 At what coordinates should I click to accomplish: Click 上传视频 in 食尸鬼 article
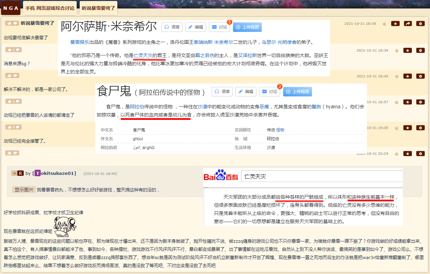pos(297,92)
